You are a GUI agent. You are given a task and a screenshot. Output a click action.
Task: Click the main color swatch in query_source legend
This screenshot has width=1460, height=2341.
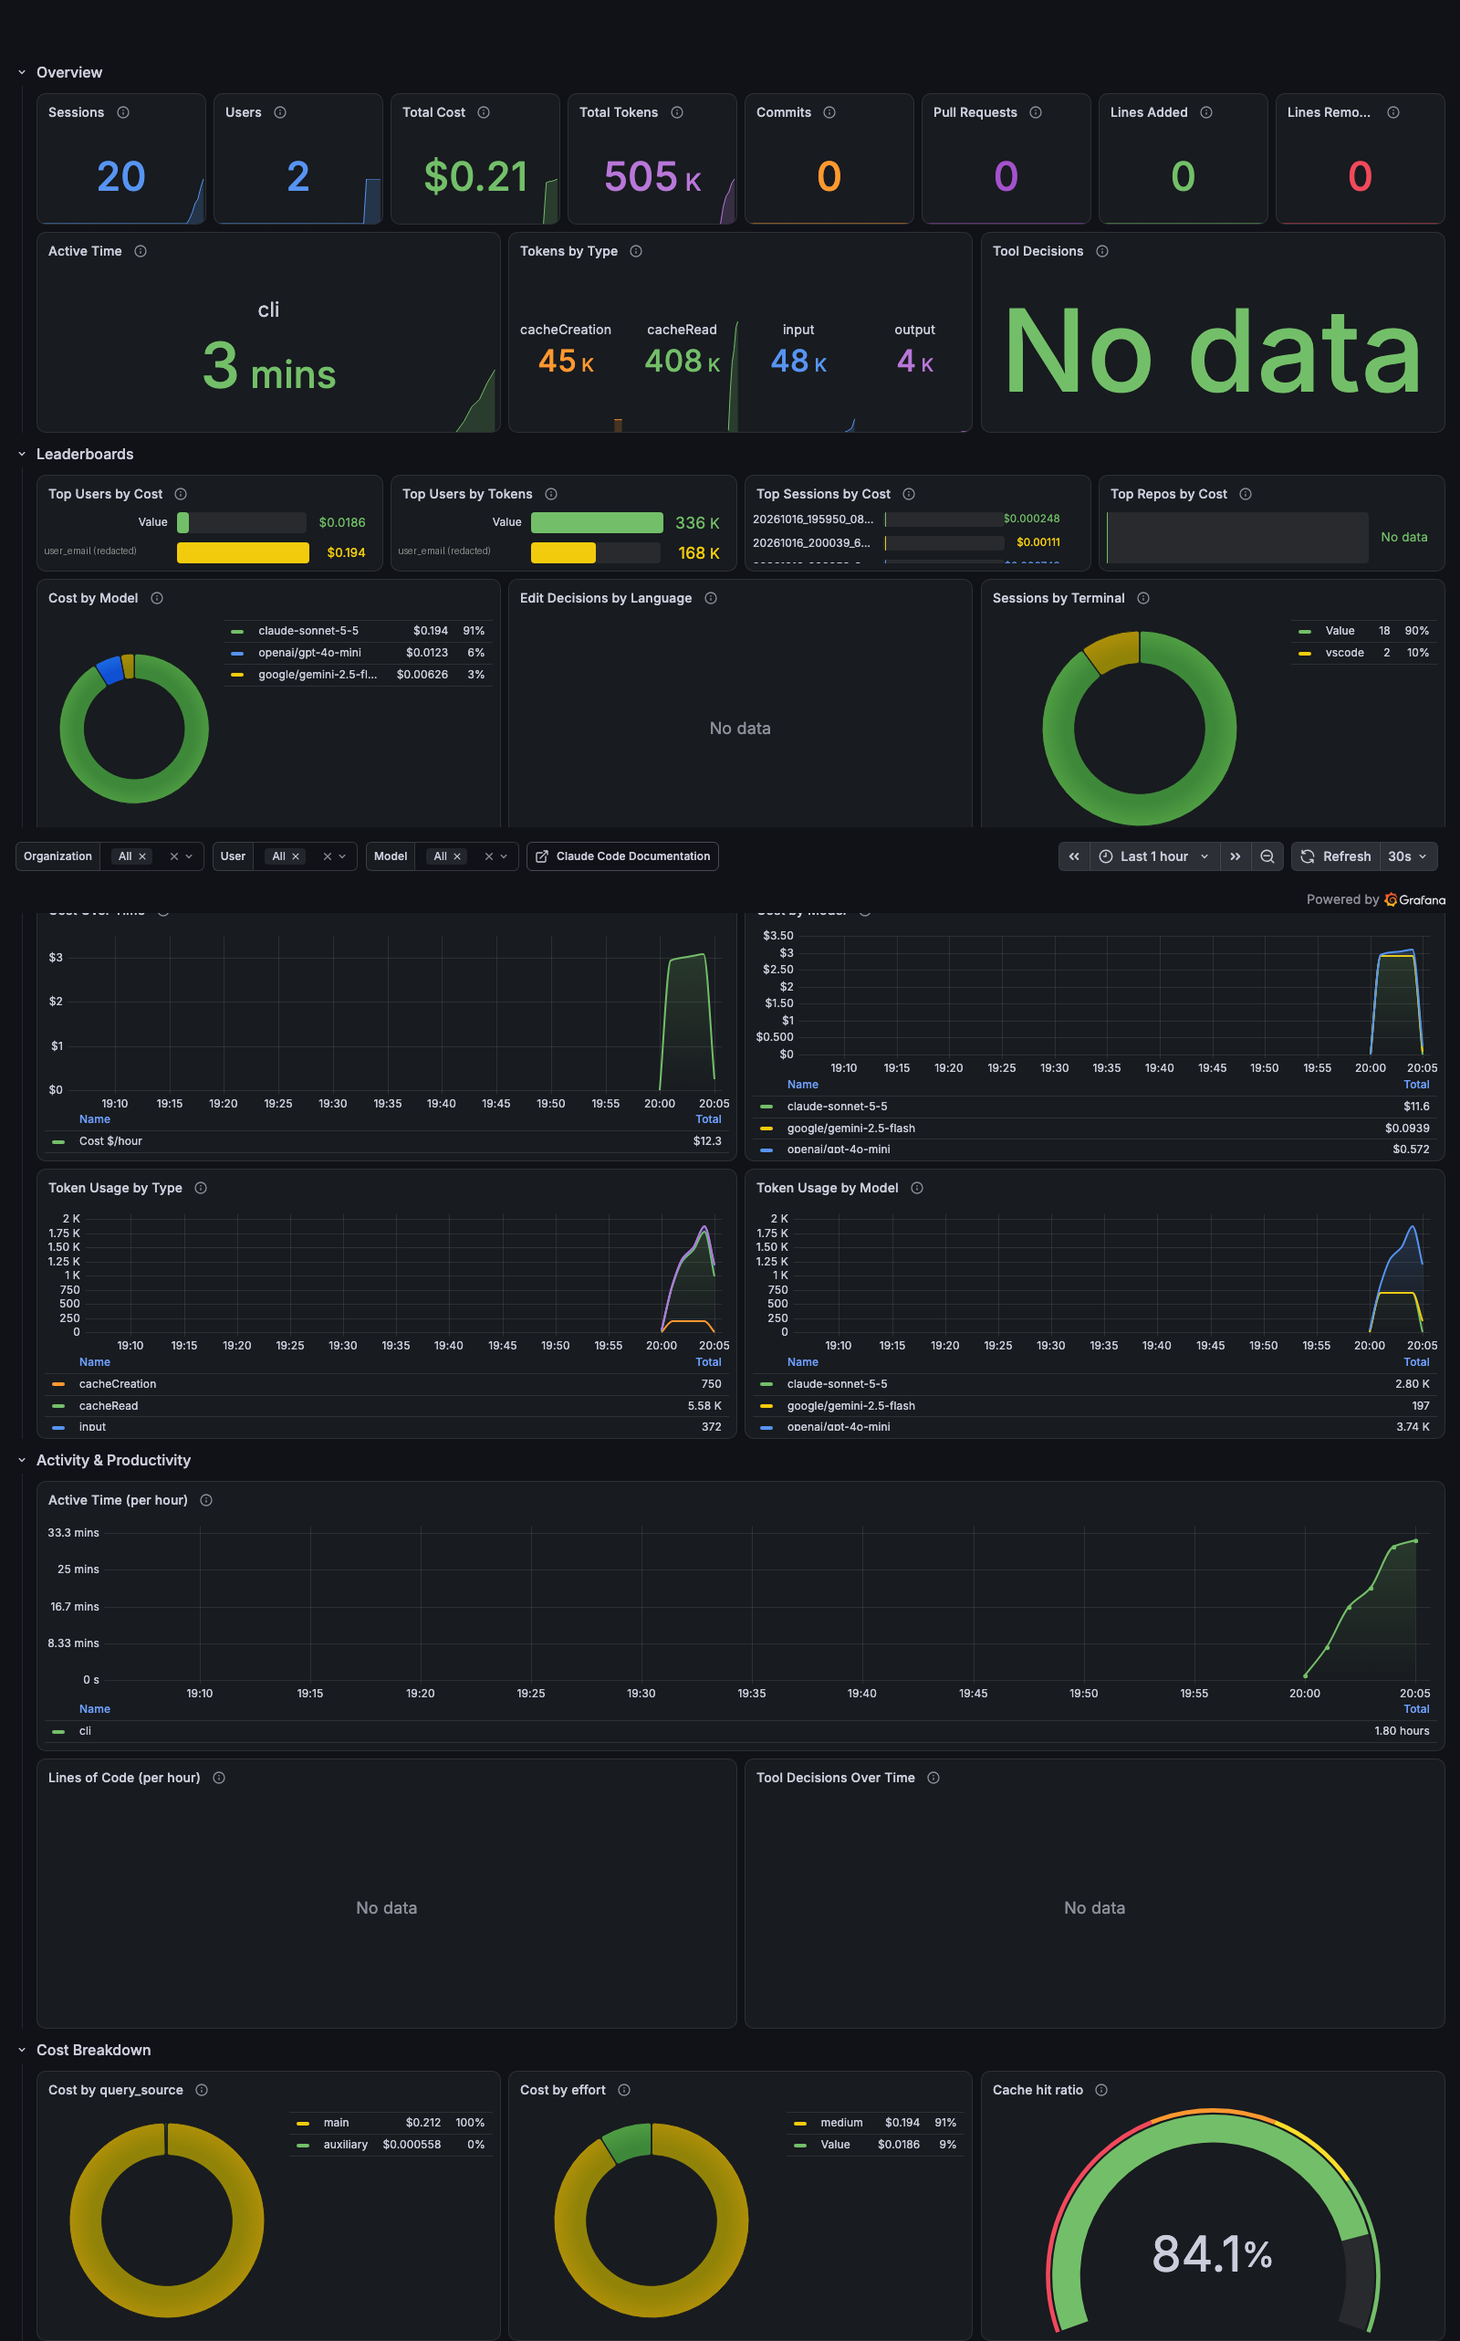click(303, 2123)
